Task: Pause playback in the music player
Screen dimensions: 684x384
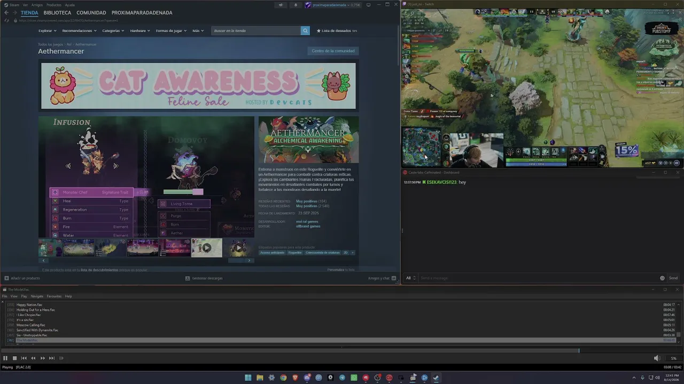Action: click(x=5, y=358)
